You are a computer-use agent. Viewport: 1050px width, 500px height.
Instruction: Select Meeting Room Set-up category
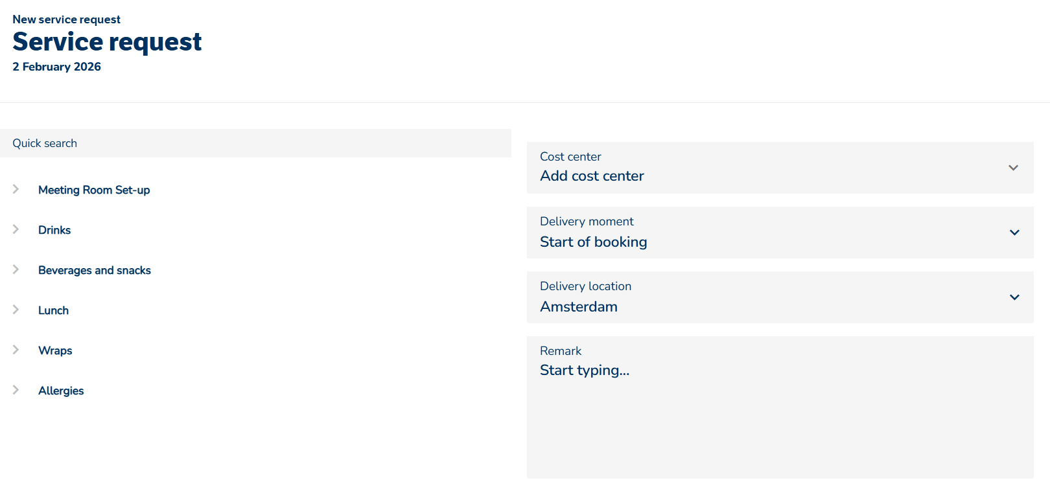click(x=94, y=190)
